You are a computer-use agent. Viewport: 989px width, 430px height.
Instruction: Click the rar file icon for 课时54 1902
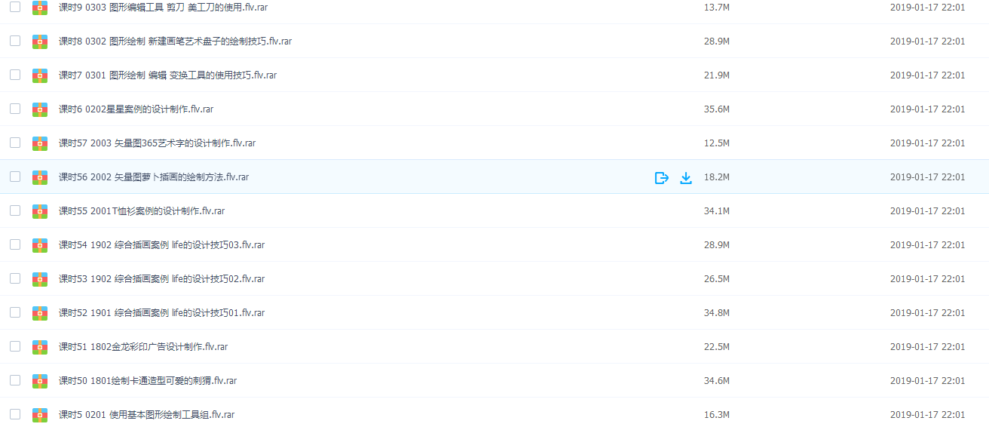pyautogui.click(x=40, y=245)
